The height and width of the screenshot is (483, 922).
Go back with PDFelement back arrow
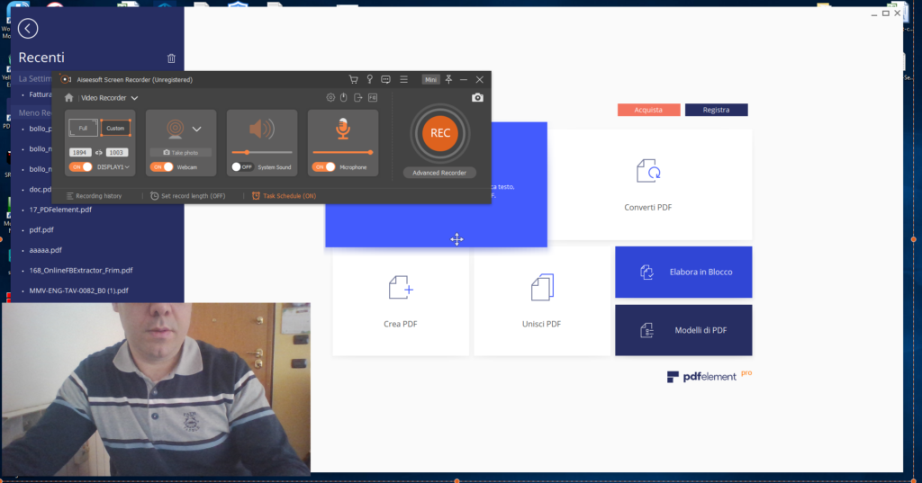(28, 28)
